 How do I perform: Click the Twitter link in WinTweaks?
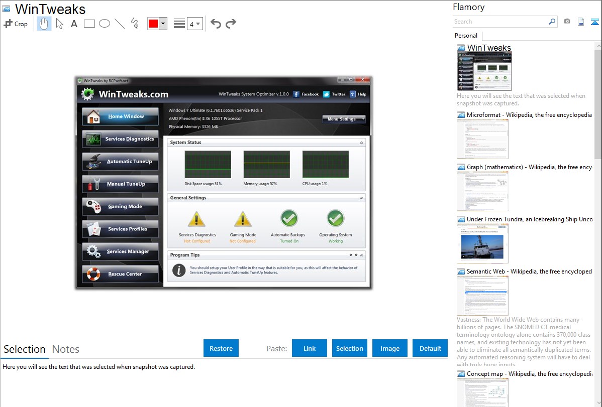334,94
